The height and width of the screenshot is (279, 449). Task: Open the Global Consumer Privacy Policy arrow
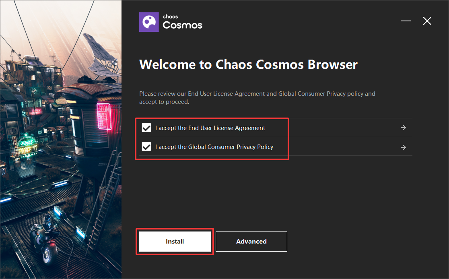click(403, 147)
